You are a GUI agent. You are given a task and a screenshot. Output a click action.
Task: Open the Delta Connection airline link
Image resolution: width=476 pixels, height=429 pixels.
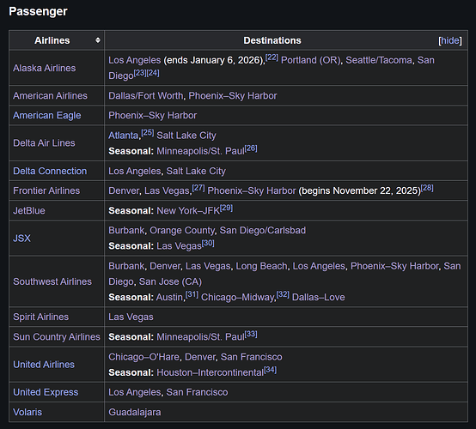click(50, 171)
